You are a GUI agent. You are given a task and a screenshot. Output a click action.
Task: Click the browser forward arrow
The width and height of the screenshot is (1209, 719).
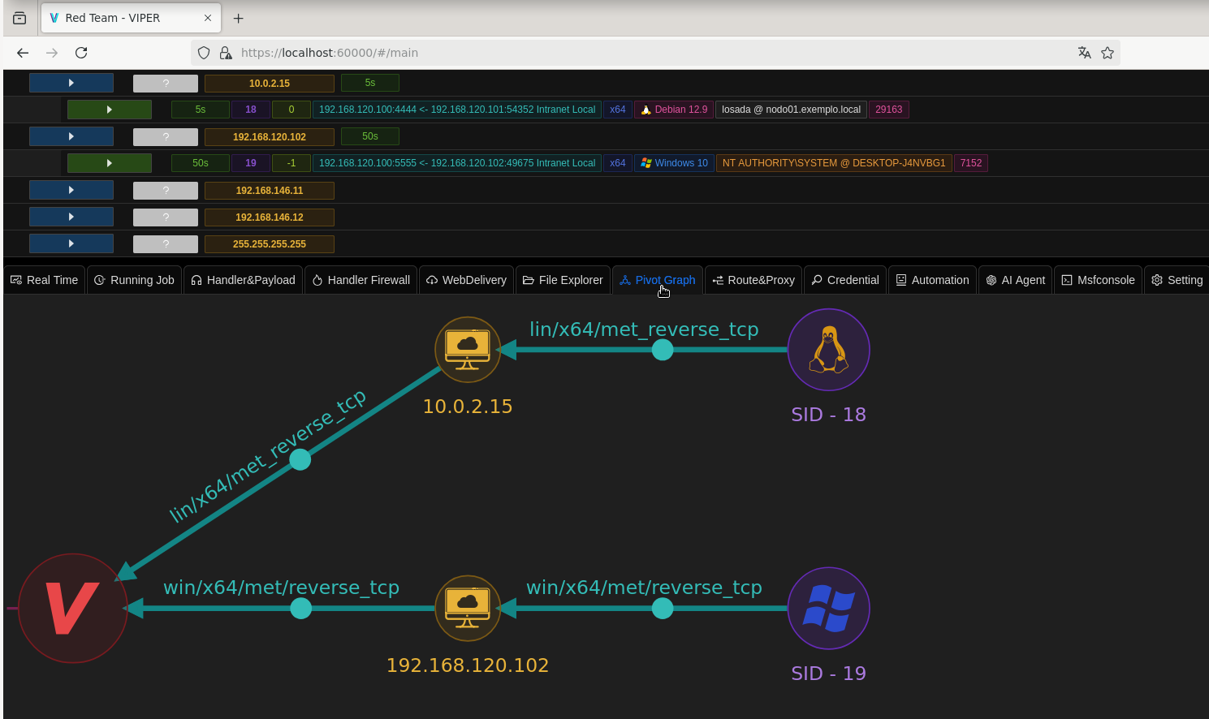click(52, 53)
